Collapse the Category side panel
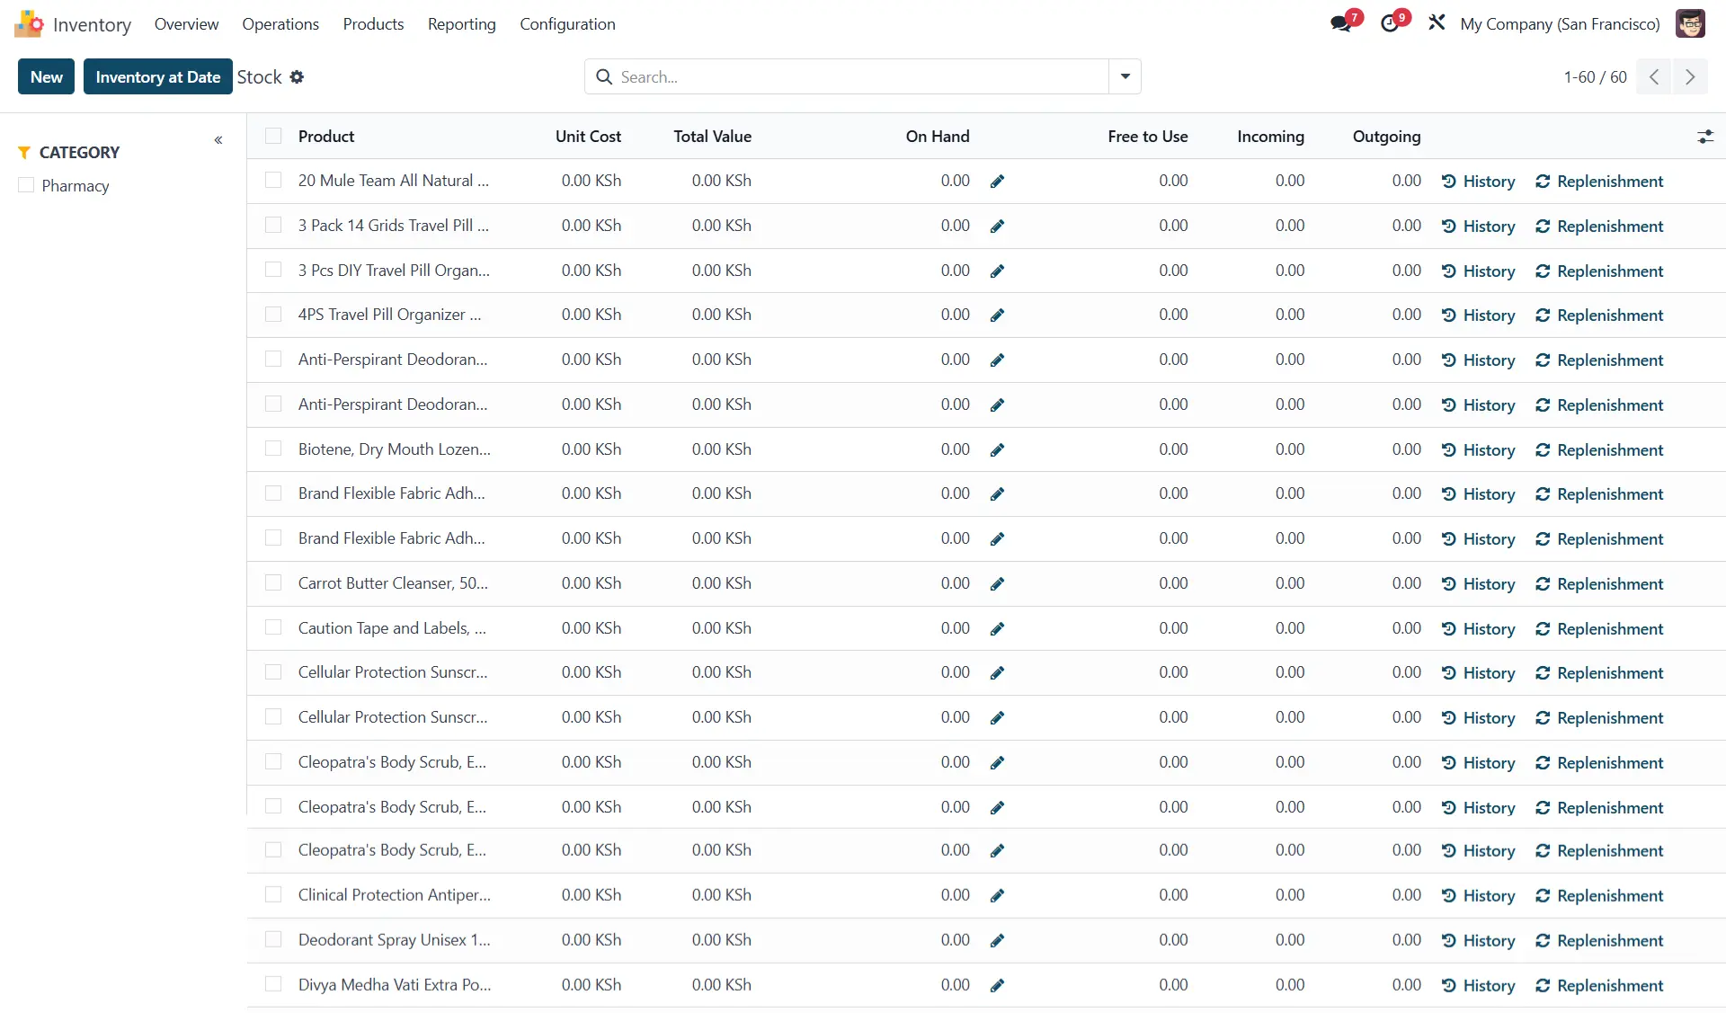Screen dimensions: 1726x1013 [218, 140]
